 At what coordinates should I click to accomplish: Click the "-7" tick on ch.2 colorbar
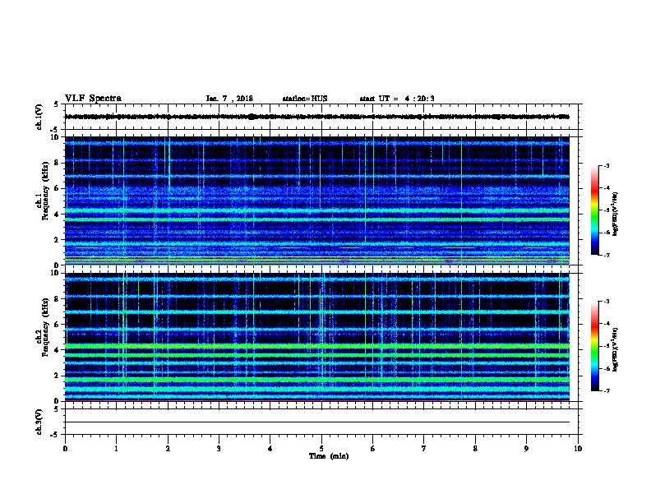point(606,391)
